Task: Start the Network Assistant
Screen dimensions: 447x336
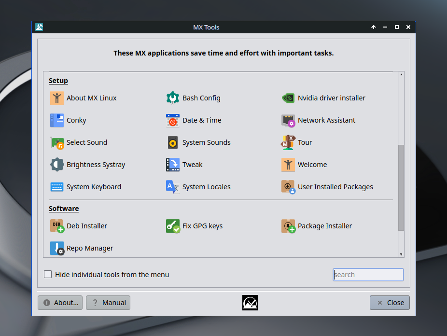Action: [326, 120]
